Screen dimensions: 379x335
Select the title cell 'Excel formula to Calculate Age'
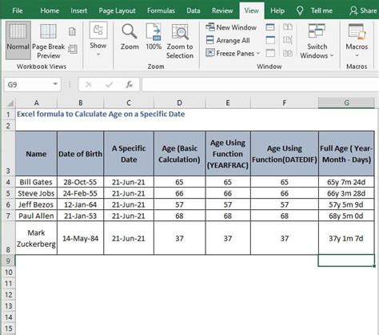click(x=101, y=114)
